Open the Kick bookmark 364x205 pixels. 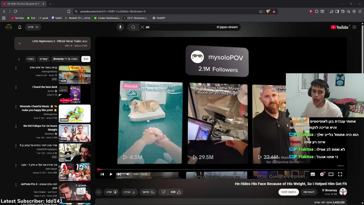pyautogui.click(x=31, y=18)
